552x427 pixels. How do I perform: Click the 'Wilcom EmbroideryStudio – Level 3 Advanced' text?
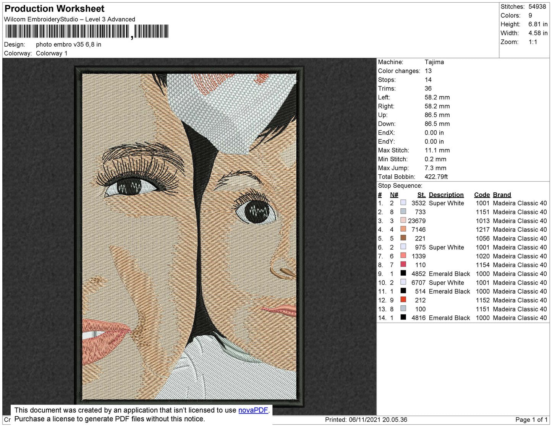[70, 19]
